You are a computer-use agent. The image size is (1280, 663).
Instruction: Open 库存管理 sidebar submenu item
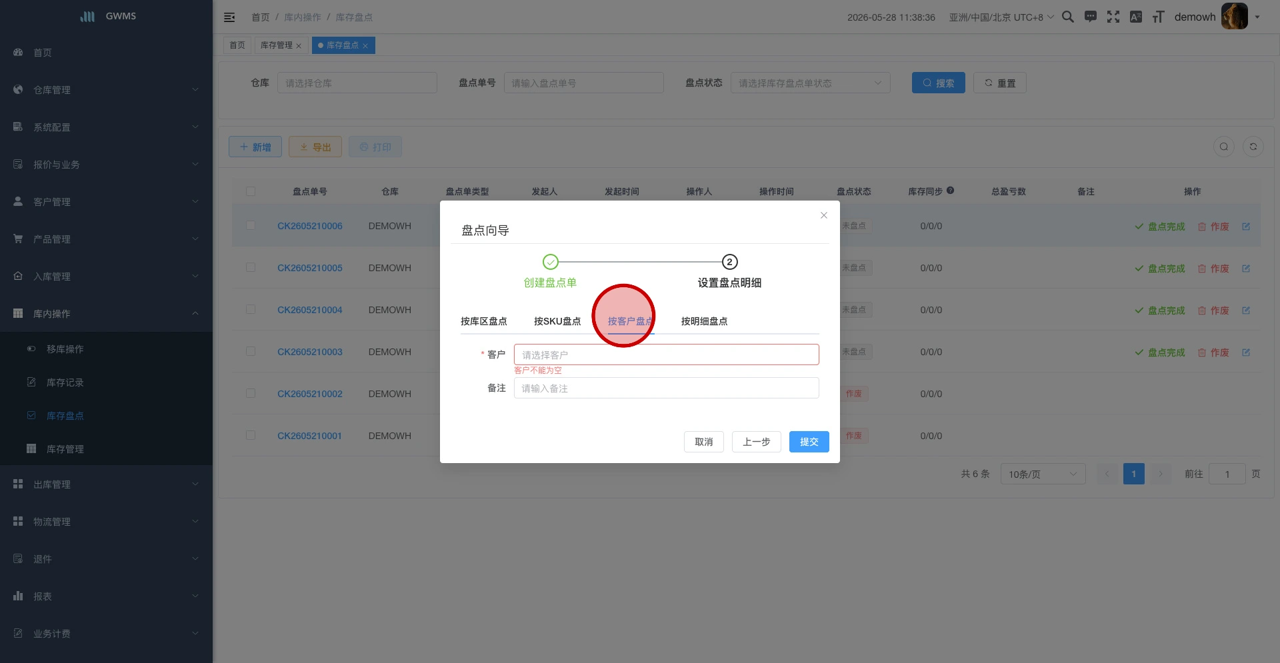tap(106, 449)
